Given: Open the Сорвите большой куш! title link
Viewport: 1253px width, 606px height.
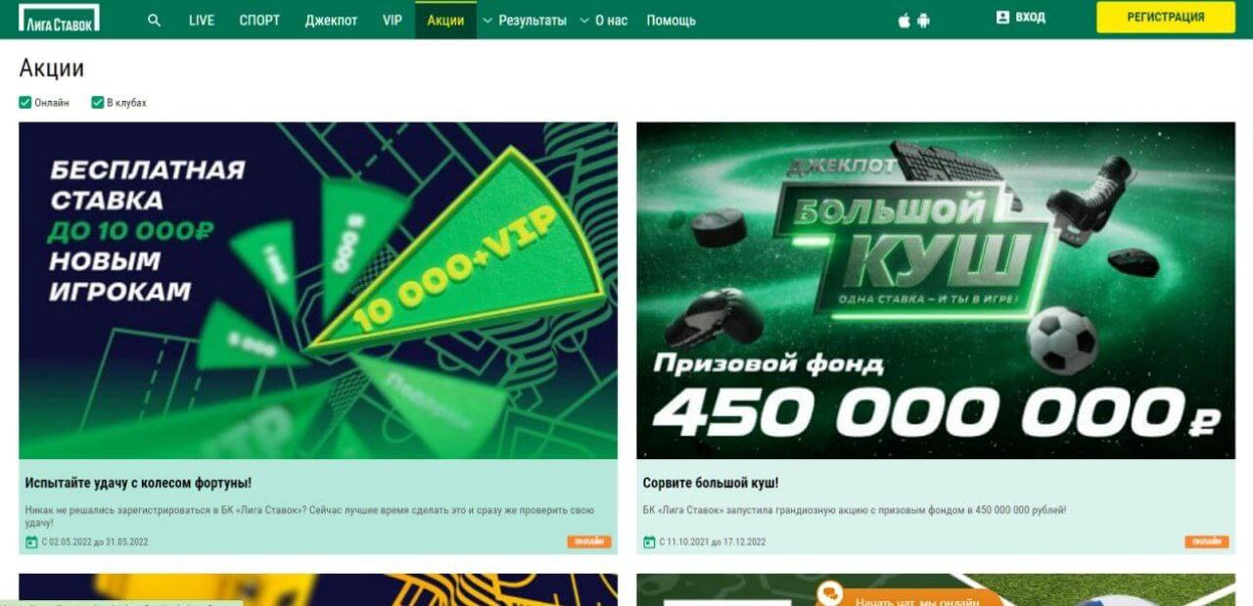Looking at the screenshot, I should [711, 483].
